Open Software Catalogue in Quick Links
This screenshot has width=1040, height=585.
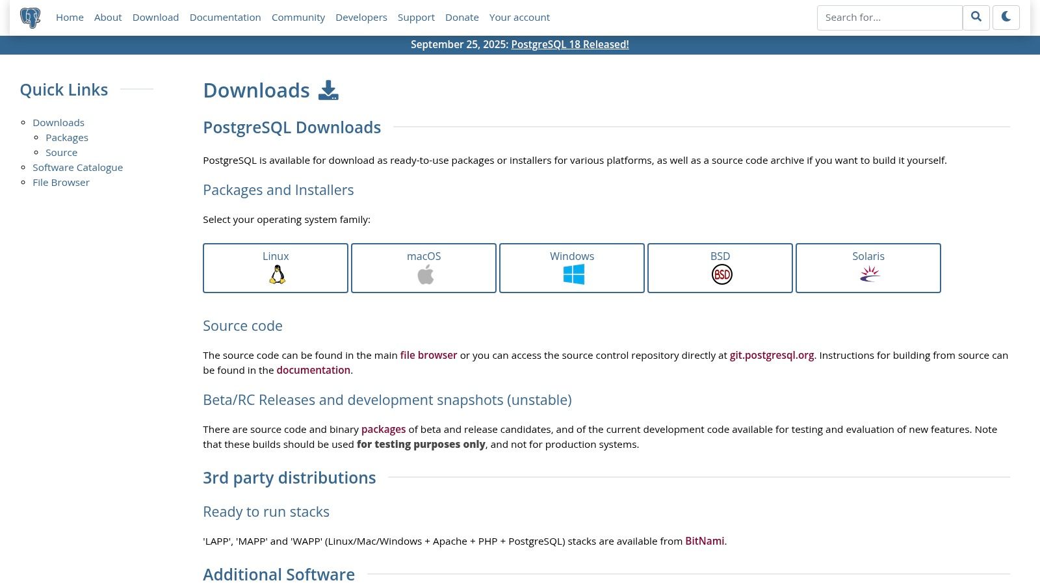coord(77,168)
